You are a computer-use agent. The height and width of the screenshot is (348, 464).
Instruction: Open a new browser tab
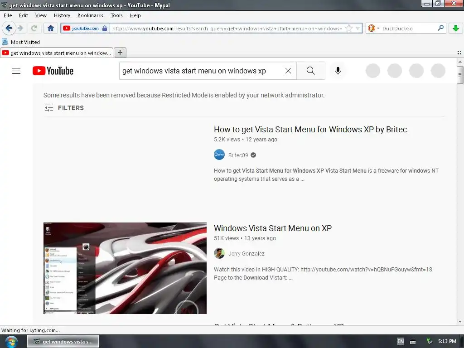[120, 53]
